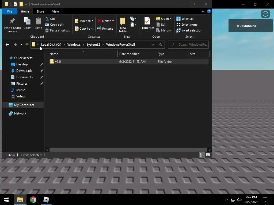The image size is (274, 205).
Task: Refresh the current folder view
Action: point(161,45)
